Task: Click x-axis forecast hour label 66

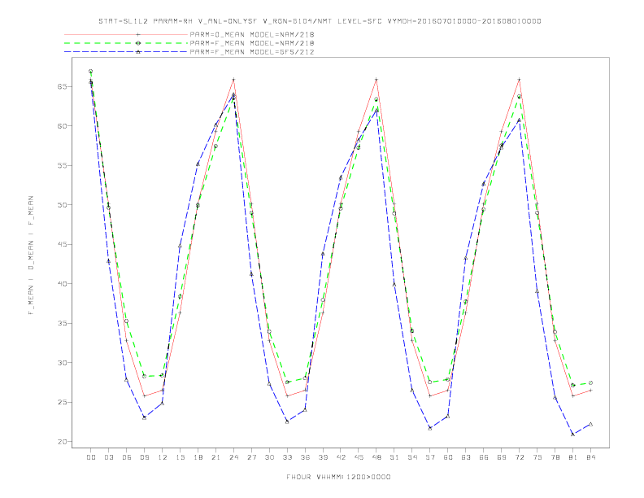Action: point(484,457)
